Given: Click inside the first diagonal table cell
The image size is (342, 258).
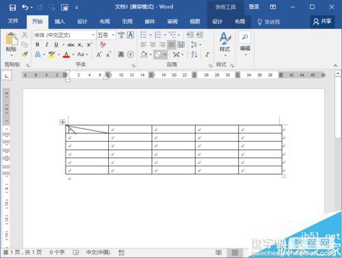Looking at the screenshot, I should (87, 129).
